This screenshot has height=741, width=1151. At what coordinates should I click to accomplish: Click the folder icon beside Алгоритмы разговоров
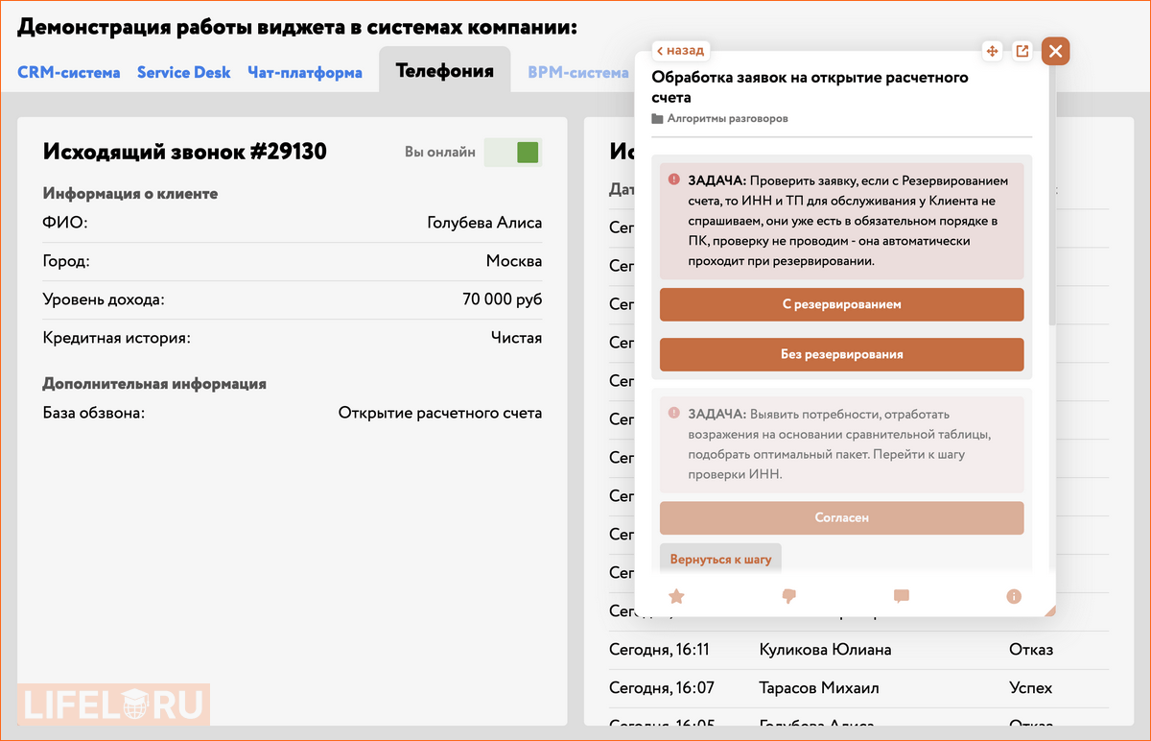(x=657, y=118)
